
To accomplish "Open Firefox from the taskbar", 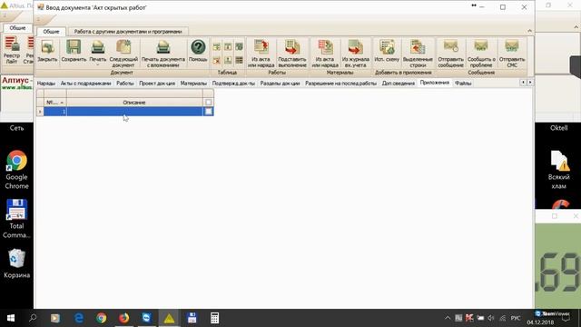I will tap(123, 318).
